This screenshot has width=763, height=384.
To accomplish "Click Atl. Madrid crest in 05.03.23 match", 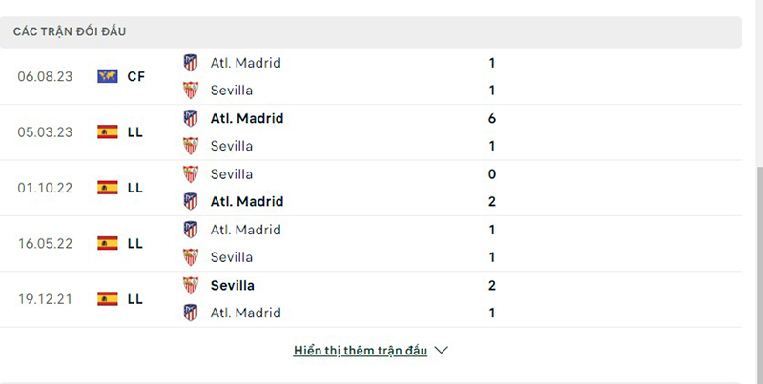I will [191, 118].
